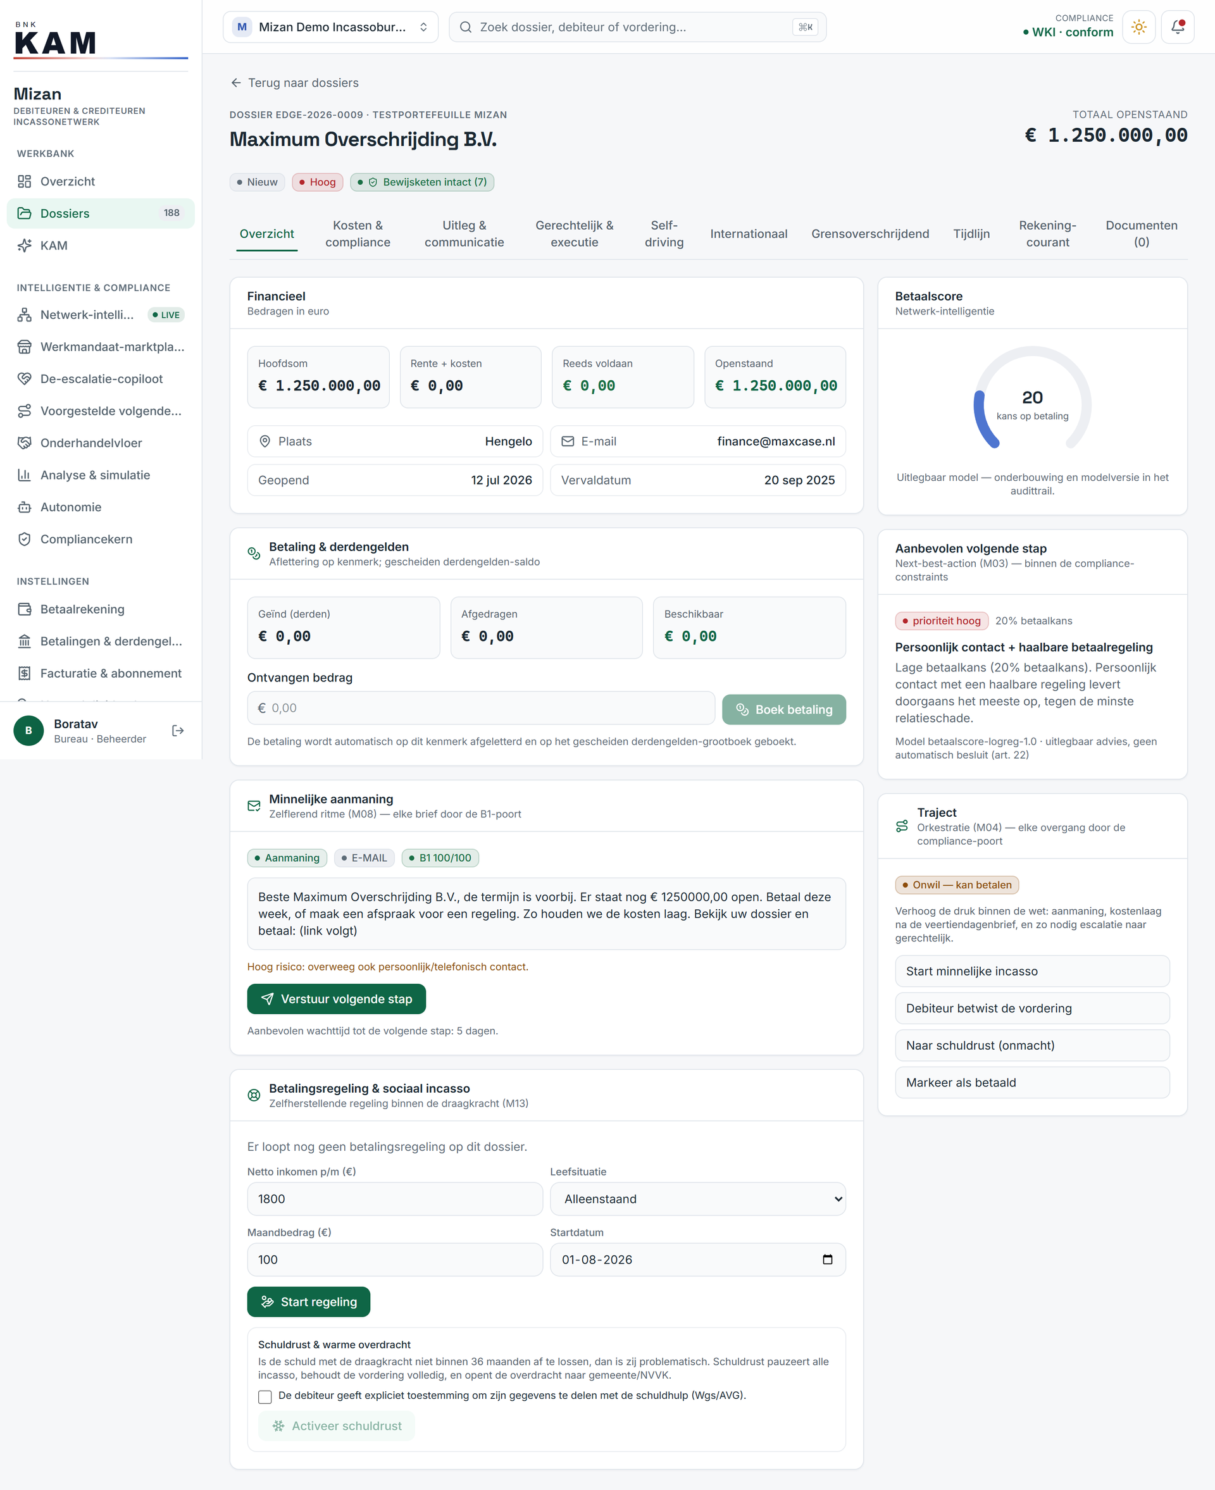Open the calendar picker in Startdatum
This screenshot has height=1490, width=1215.
point(827,1260)
